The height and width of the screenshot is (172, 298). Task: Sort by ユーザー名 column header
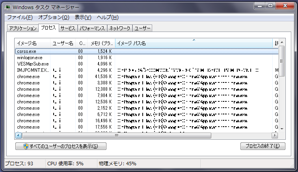63,43
